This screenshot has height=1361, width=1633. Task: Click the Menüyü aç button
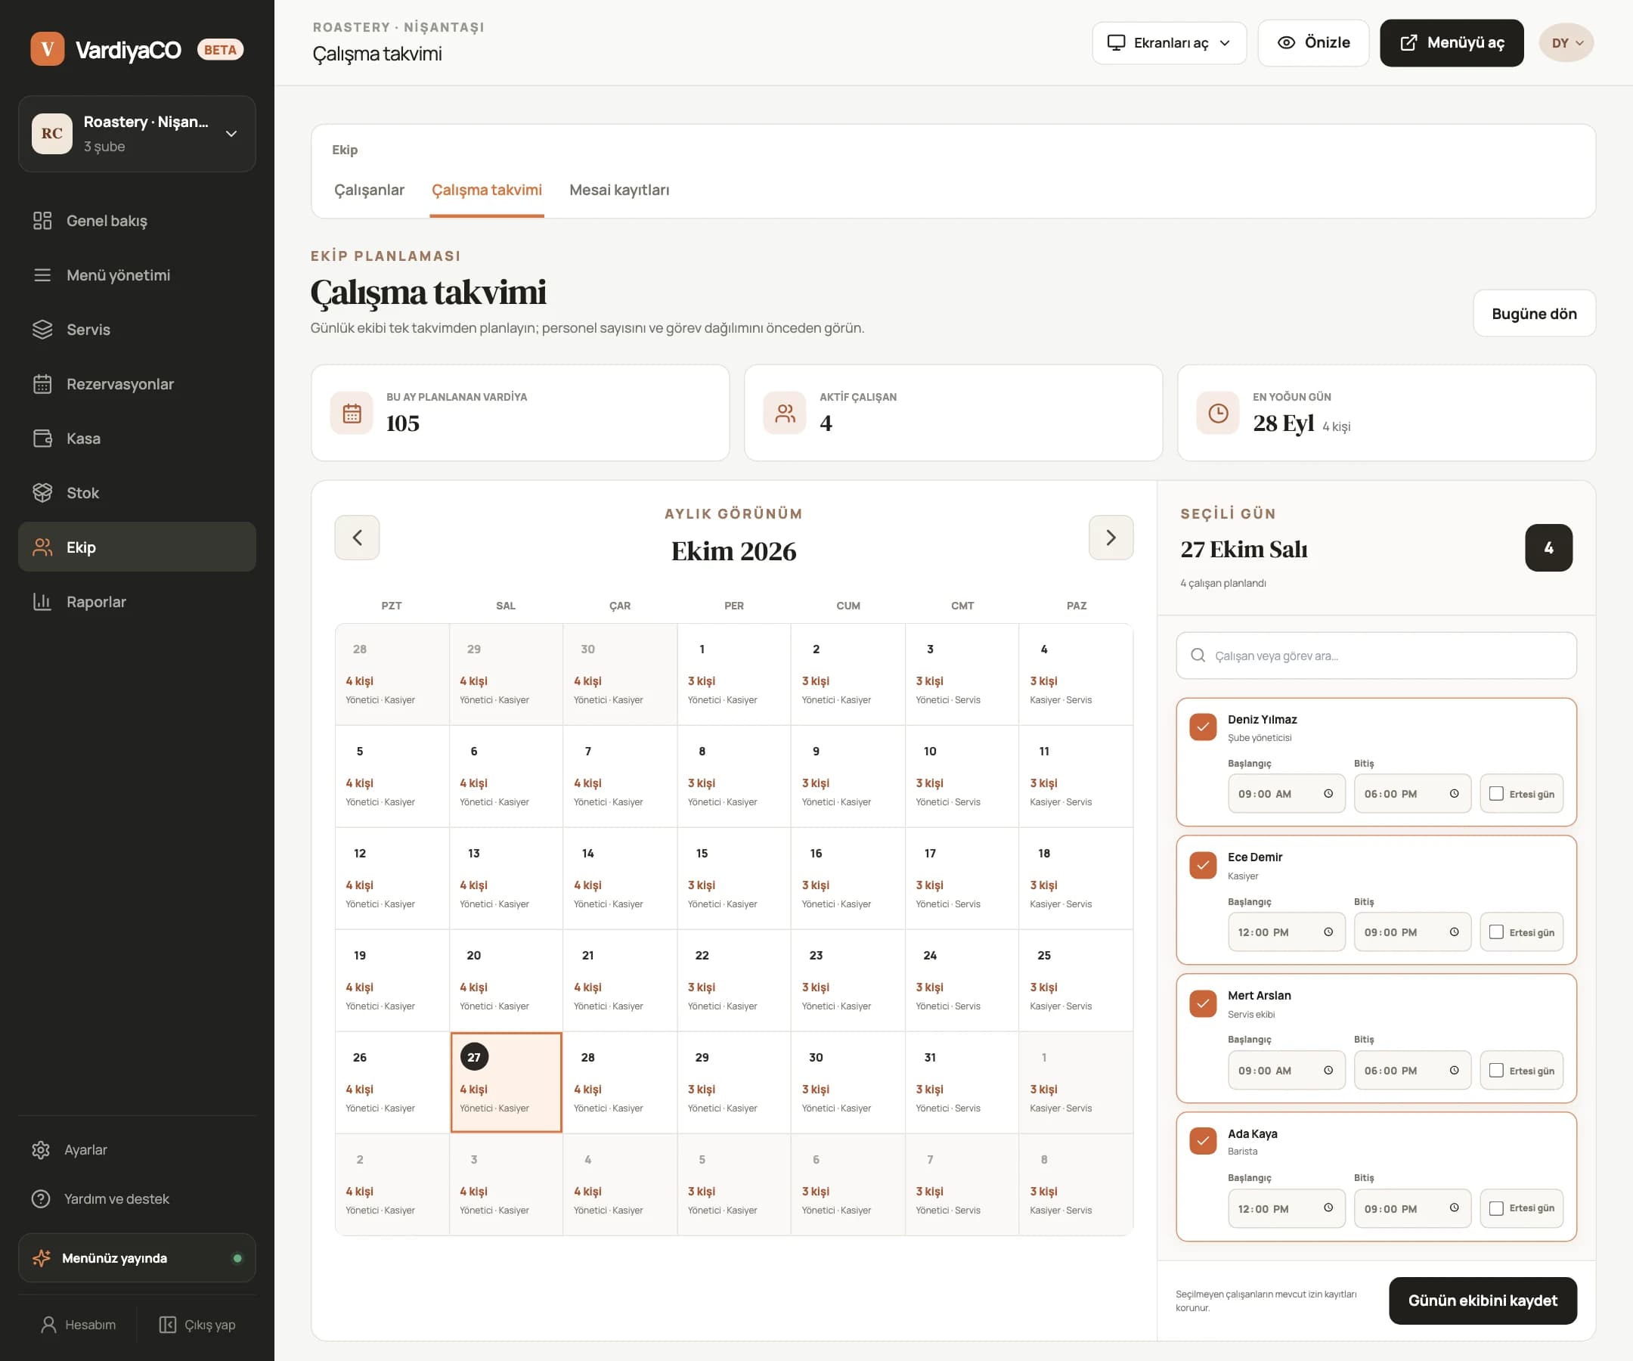[x=1451, y=43]
